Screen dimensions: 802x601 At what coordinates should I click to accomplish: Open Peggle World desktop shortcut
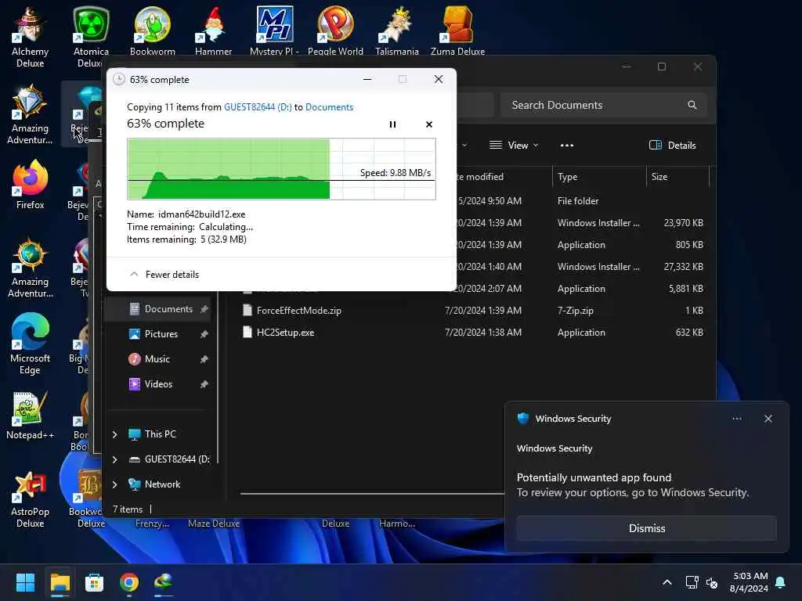[x=335, y=31]
